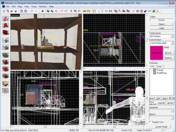Click the Create Prefab button
The height and width of the screenshot is (132, 176).
click(x=161, y=126)
